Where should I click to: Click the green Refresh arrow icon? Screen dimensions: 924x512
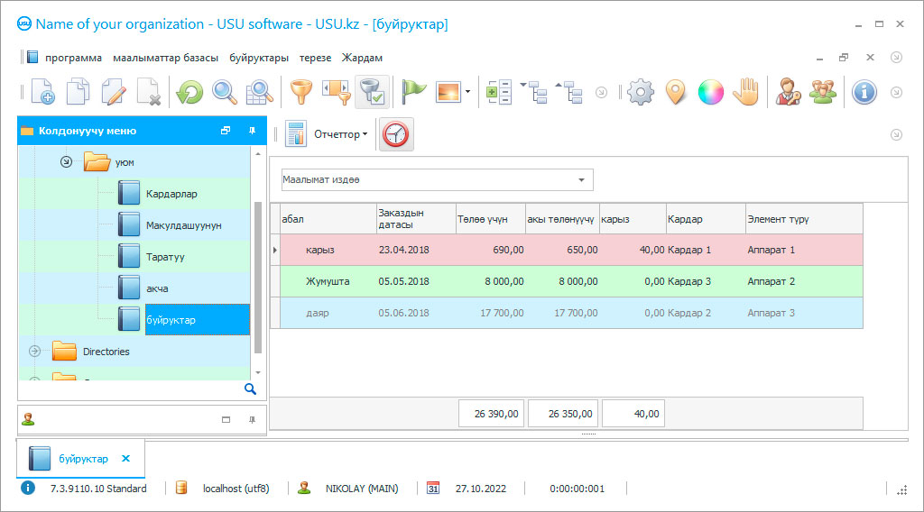pyautogui.click(x=189, y=92)
